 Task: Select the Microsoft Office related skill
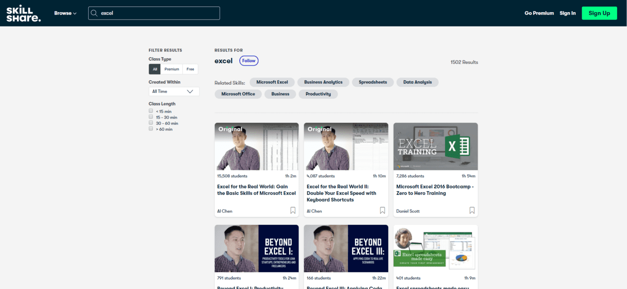point(238,94)
